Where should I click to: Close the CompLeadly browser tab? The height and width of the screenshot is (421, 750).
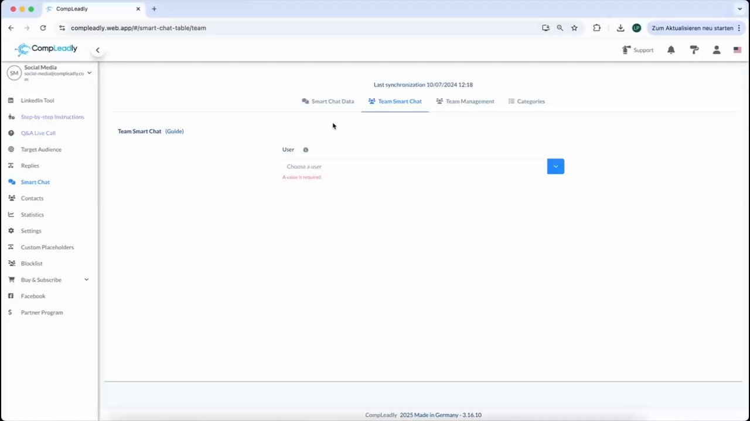138,9
